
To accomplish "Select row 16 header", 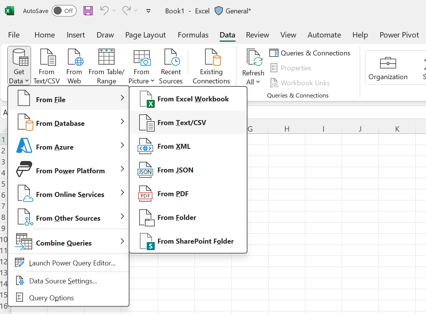I will [4, 306].
